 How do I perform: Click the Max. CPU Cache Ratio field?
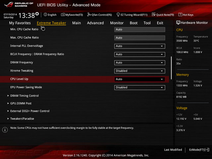[x=140, y=38]
